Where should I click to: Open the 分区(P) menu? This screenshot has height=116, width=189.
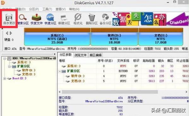click(34, 9)
